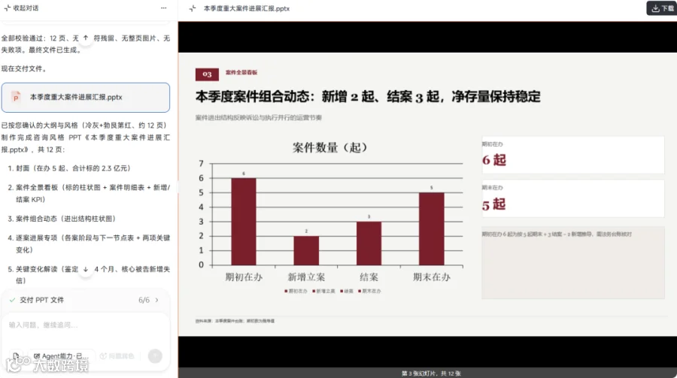Select the 03 section number badge on slide
This screenshot has width=677, height=378.
[207, 74]
